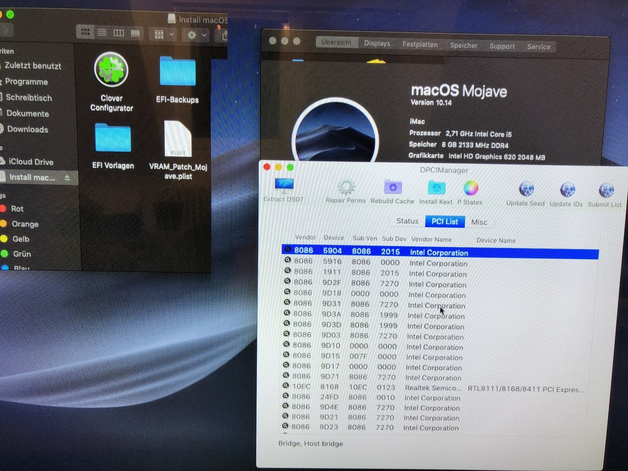628x471 pixels.
Task: Click the Rebuild Cache toolbar icon
Action: click(392, 188)
